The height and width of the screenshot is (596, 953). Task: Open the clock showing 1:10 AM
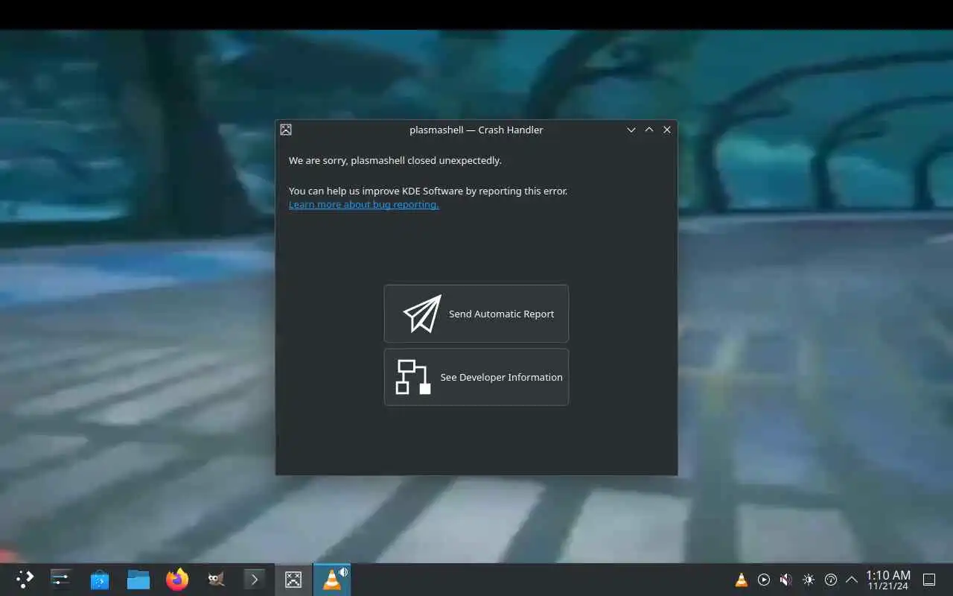click(x=887, y=580)
